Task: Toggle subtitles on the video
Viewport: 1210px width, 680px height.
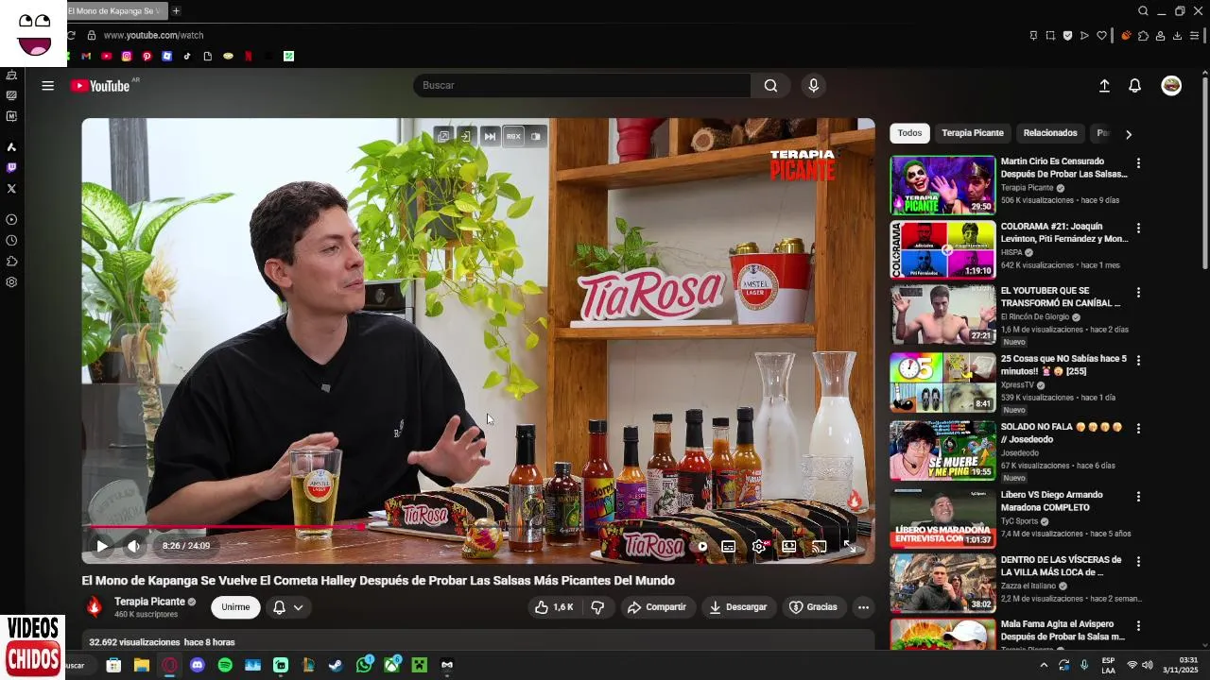Action: point(728,546)
